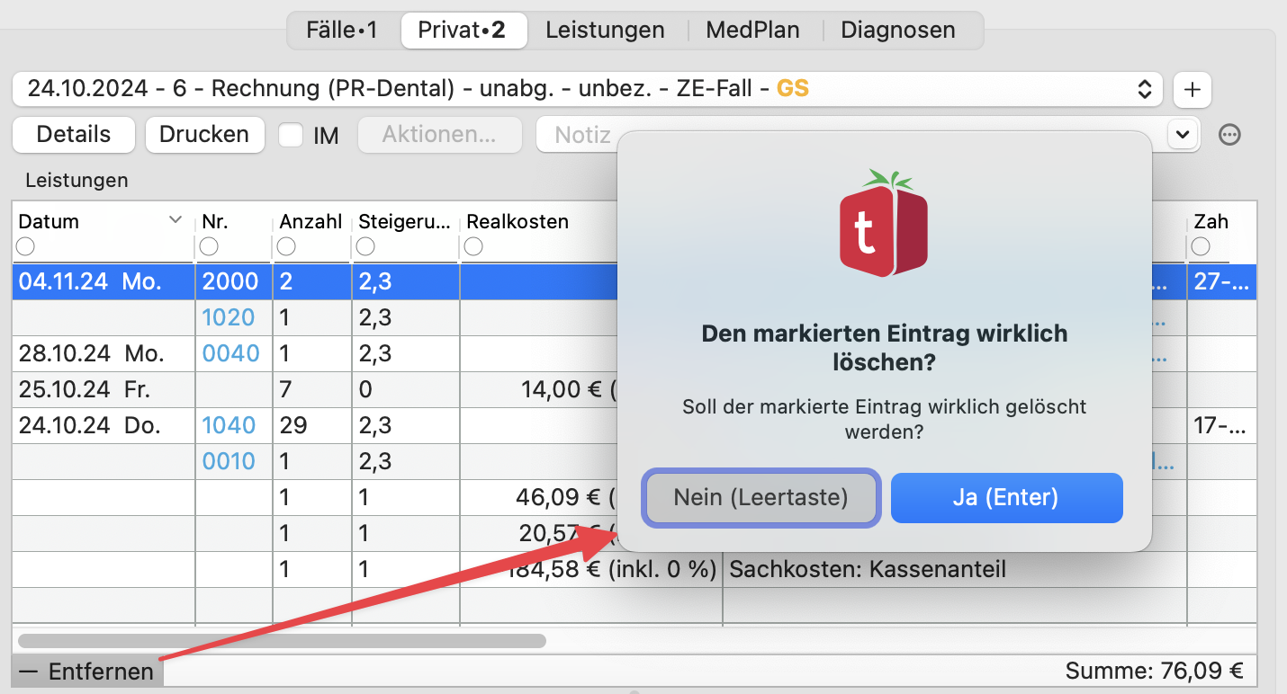The image size is (1287, 694).
Task: Click the horizontal scrollbar below the table
Action: (x=282, y=641)
